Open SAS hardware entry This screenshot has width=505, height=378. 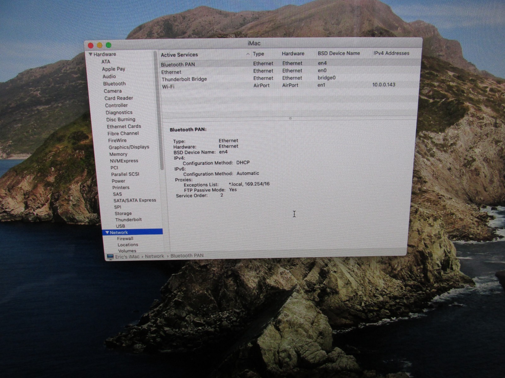click(117, 194)
